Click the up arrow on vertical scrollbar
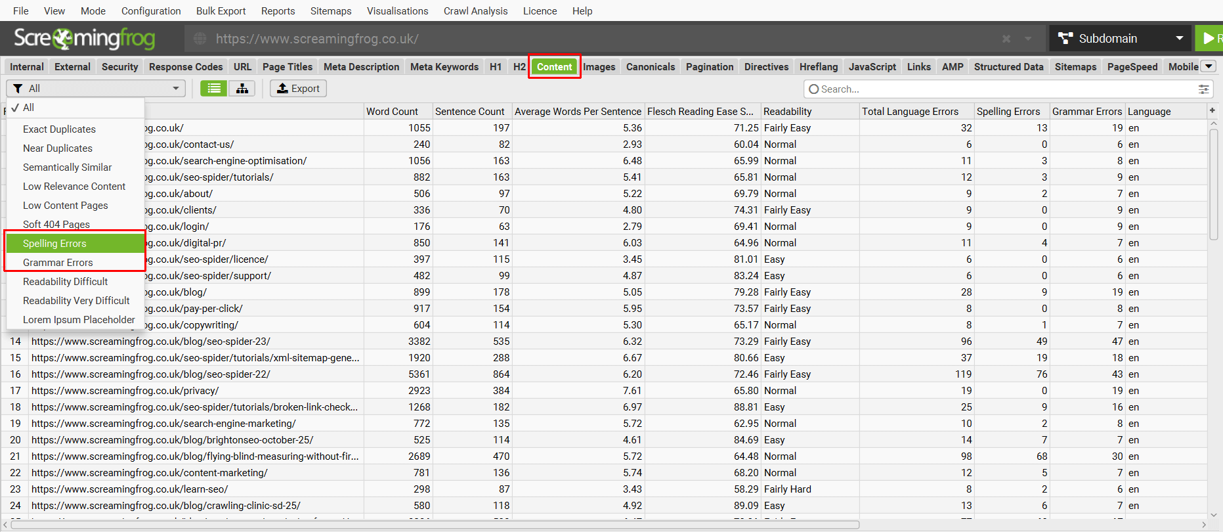Viewport: 1223px width, 532px height. 1213,123
